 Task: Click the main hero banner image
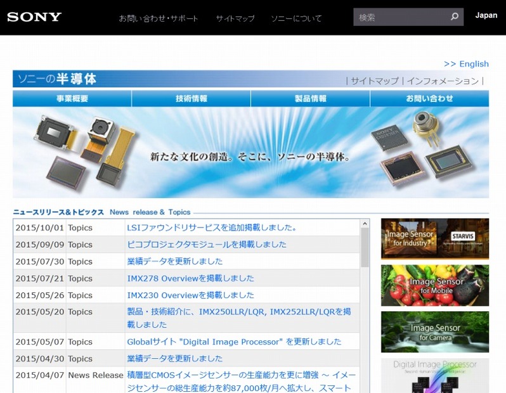click(250, 153)
